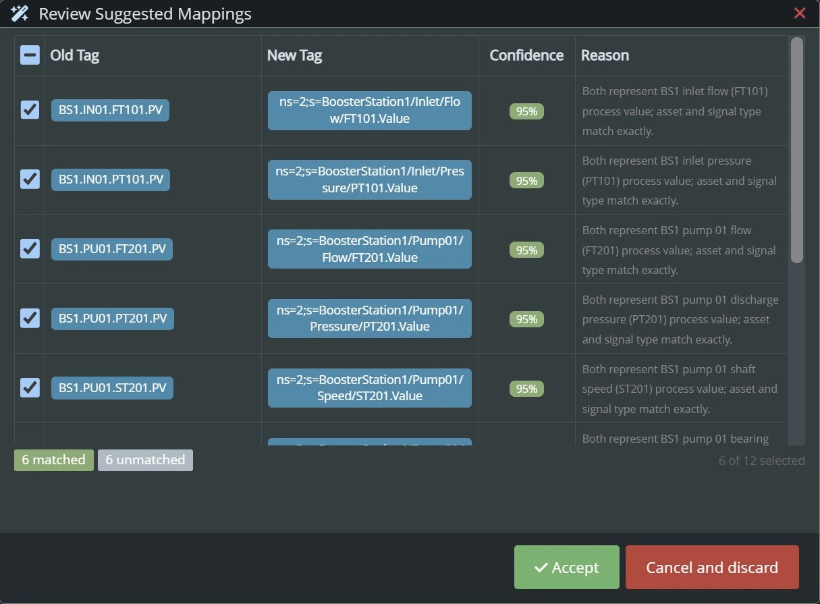Click new tag Pump01/Flow/FT201.Value
820x604 pixels.
pos(370,249)
